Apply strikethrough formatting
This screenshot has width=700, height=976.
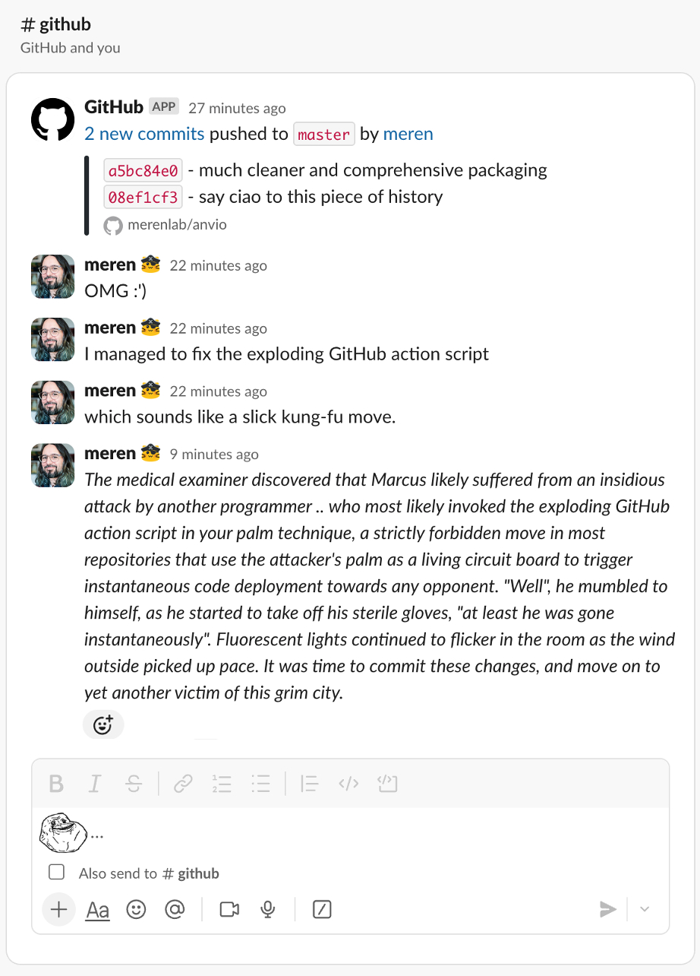click(134, 784)
